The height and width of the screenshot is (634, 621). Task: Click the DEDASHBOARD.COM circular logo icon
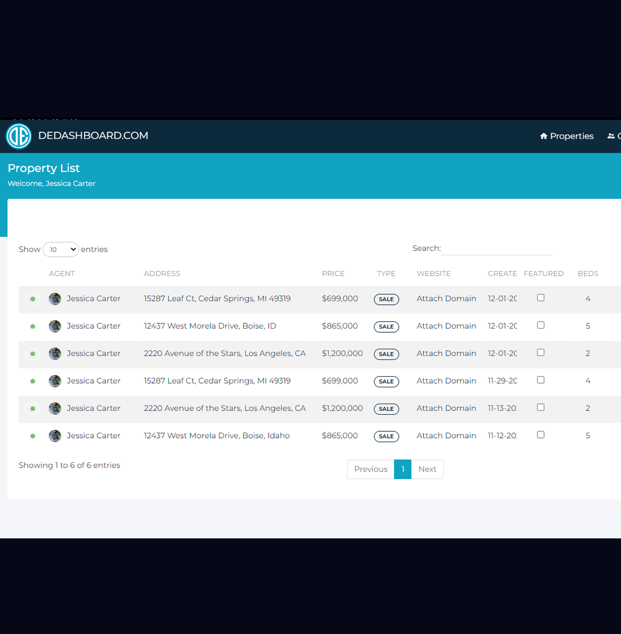[18, 136]
